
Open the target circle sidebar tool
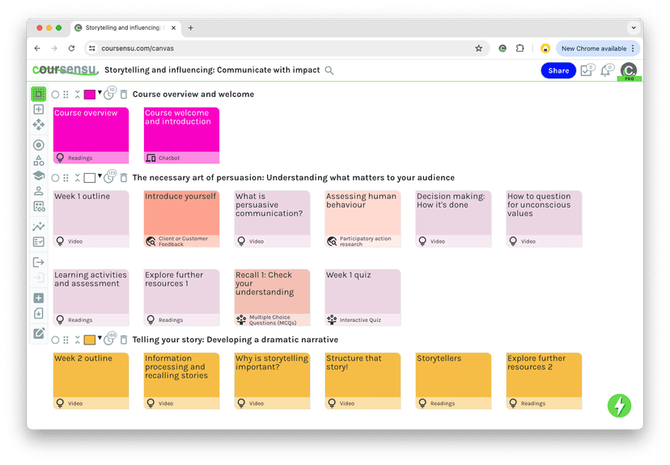click(39, 146)
